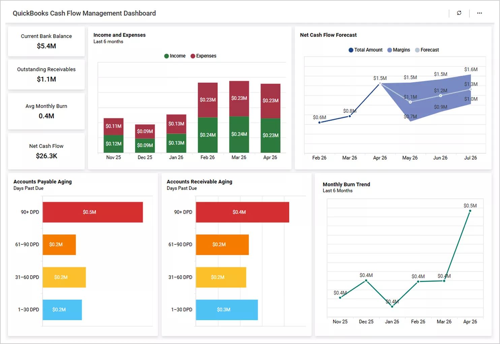Viewport: 500px width, 344px height.
Task: Click the payable 90+ DPD red bar
Action: coord(93,212)
